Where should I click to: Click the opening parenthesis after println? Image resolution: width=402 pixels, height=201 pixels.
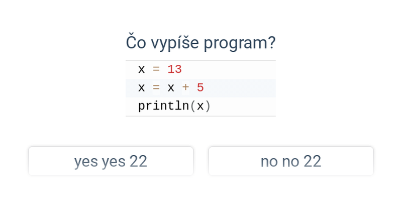(x=193, y=107)
